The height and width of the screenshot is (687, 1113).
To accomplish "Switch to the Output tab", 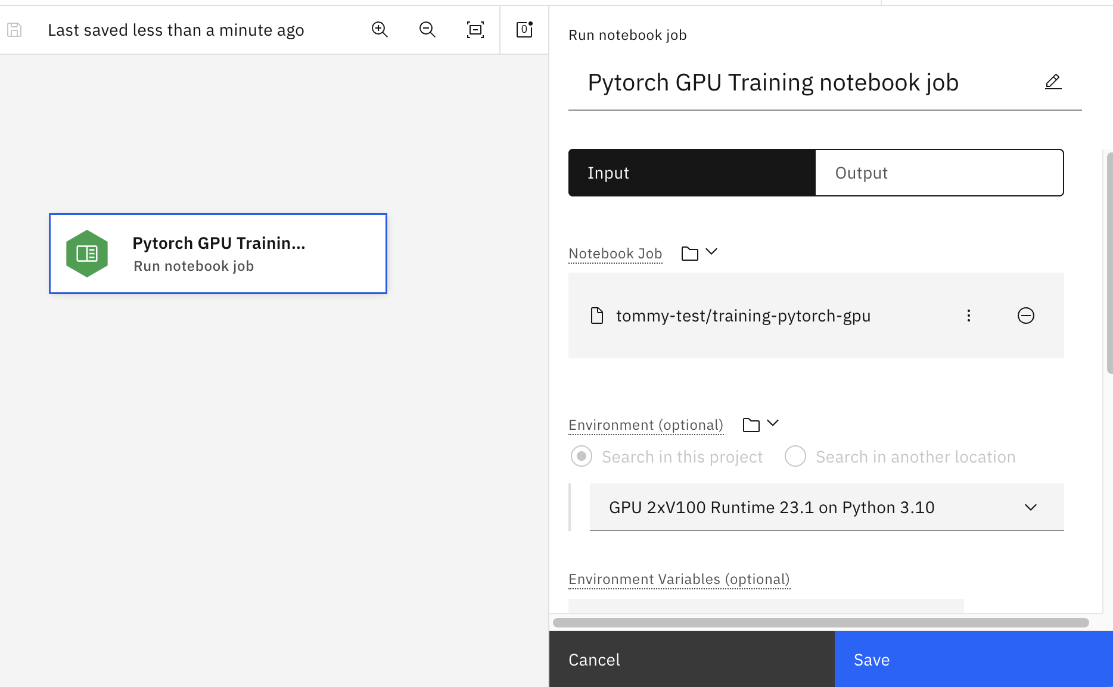I will [939, 173].
